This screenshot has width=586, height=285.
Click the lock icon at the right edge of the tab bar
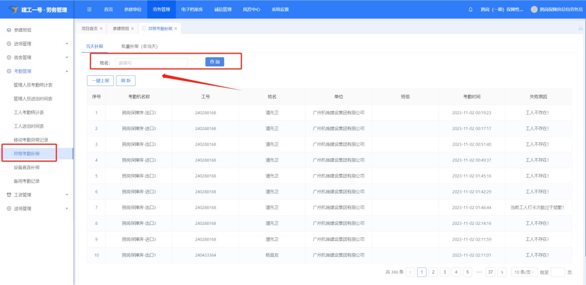coord(580,28)
